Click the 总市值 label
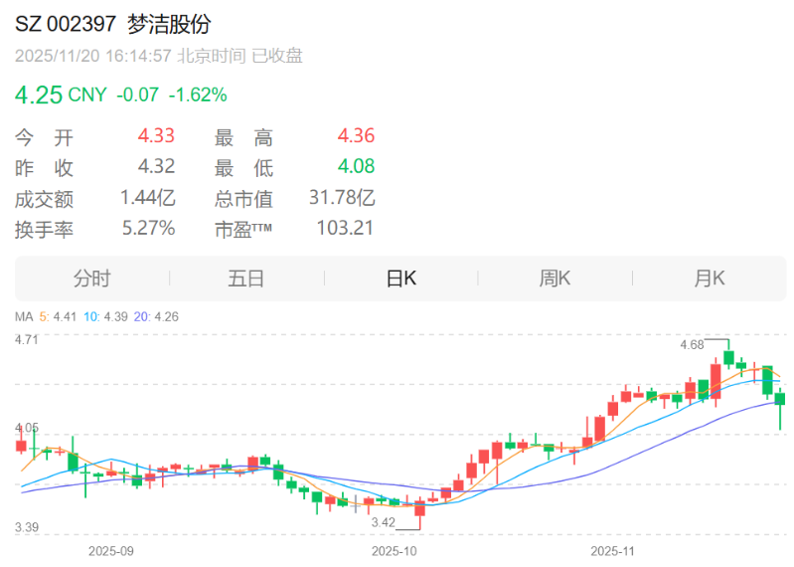The image size is (794, 567). [x=243, y=199]
